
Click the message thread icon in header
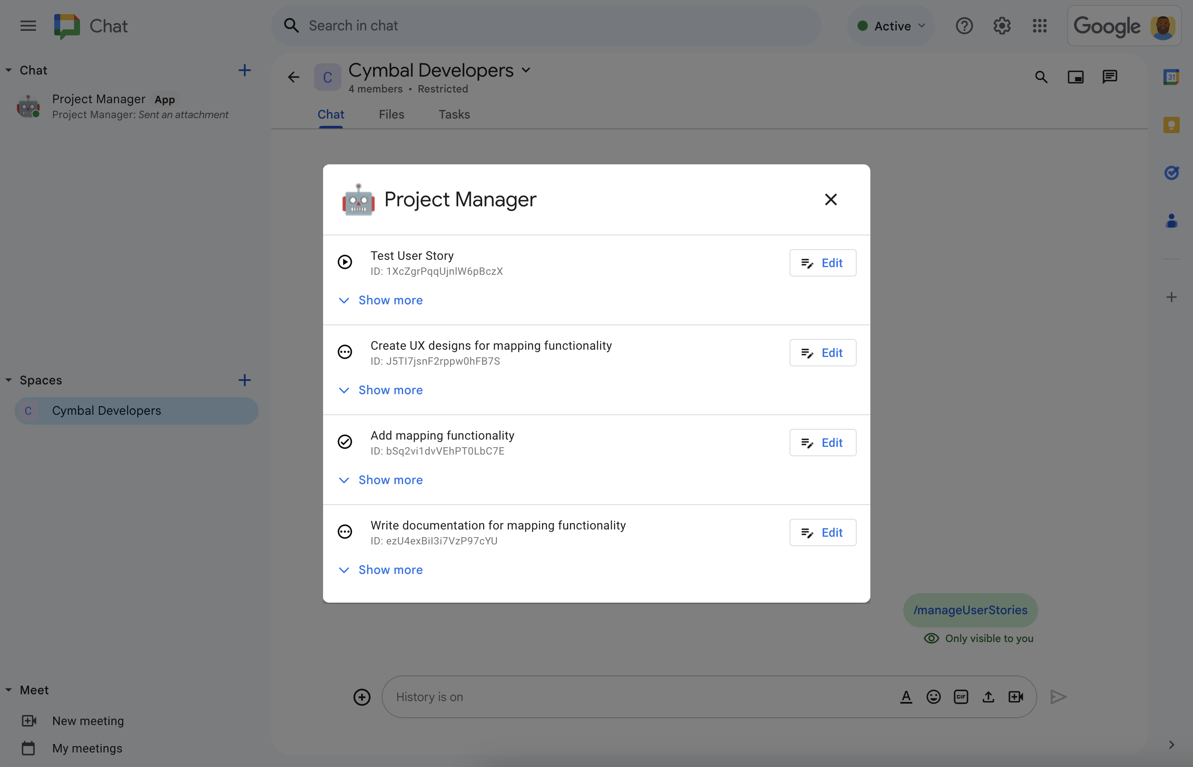1110,77
